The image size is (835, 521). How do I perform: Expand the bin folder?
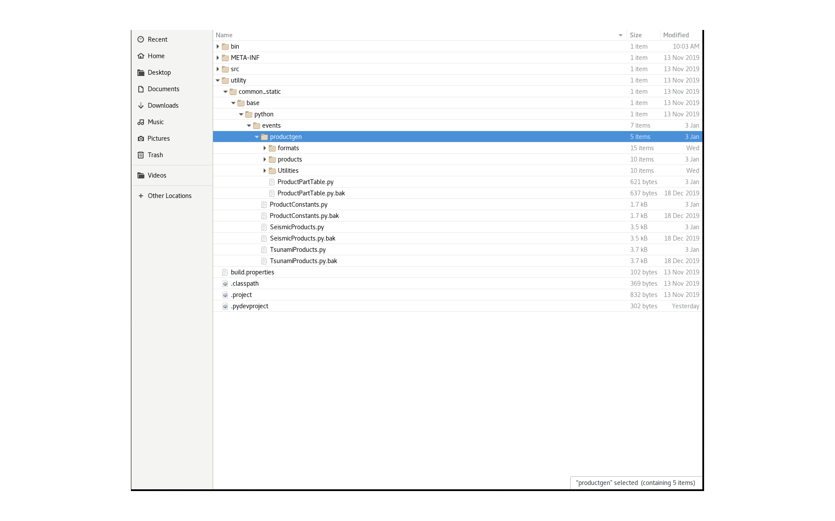[218, 46]
